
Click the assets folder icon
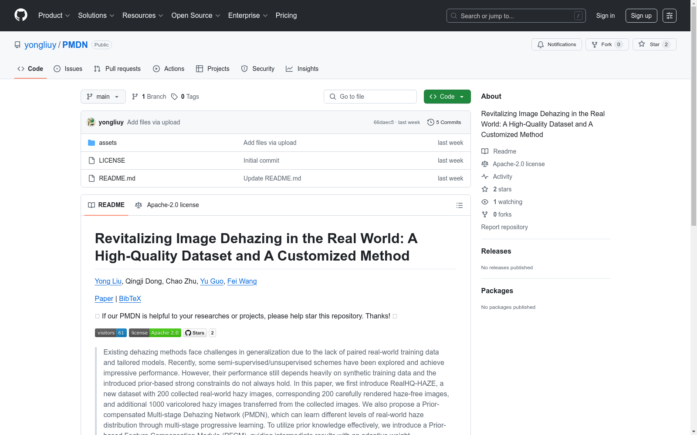91,143
